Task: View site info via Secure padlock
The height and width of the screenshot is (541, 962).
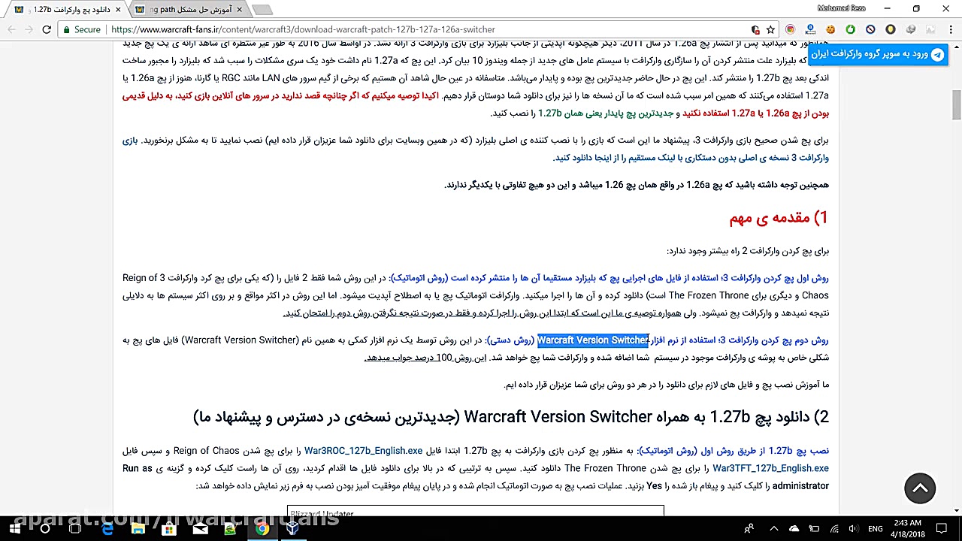Action: click(x=81, y=29)
